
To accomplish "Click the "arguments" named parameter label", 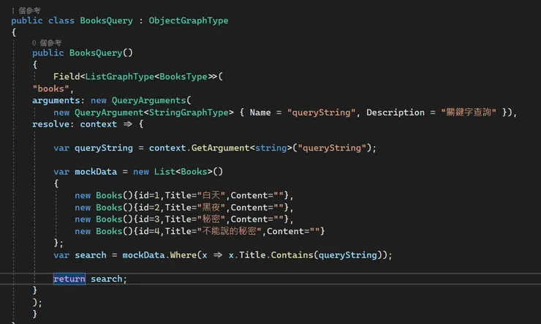I will coord(56,100).
